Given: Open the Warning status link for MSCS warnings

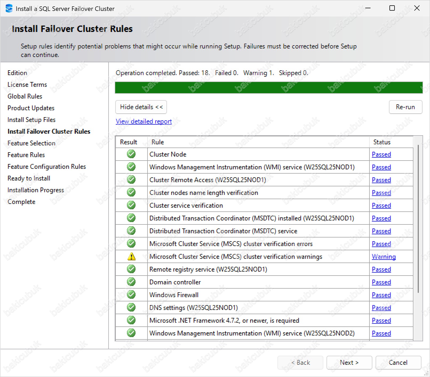Looking at the screenshot, I should pyautogui.click(x=384, y=257).
